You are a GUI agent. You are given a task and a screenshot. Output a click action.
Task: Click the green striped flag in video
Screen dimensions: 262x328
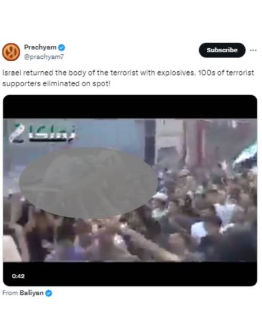[246, 156]
